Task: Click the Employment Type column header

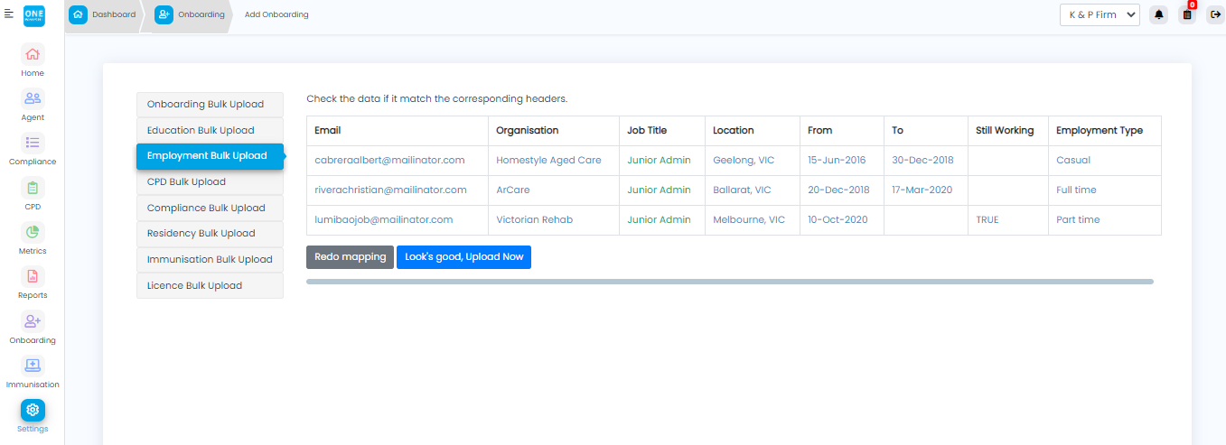Action: coord(1105,131)
